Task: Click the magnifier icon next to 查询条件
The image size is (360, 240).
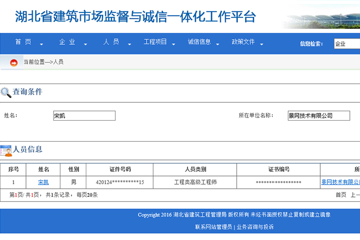Action: point(6,92)
